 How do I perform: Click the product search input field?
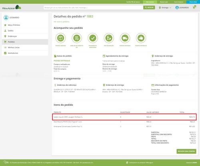point(93,8)
